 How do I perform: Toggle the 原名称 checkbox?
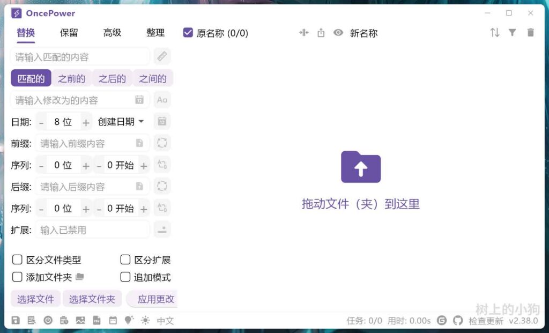(188, 33)
